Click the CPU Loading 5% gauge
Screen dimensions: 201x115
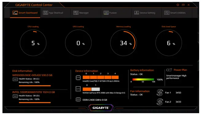(33, 43)
